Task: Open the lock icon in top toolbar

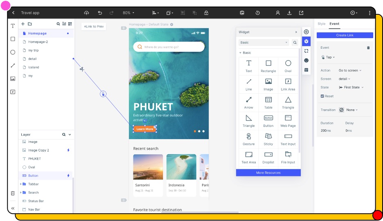Action: [206, 13]
